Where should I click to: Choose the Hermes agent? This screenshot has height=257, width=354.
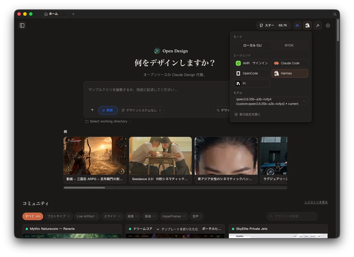tap(290, 73)
